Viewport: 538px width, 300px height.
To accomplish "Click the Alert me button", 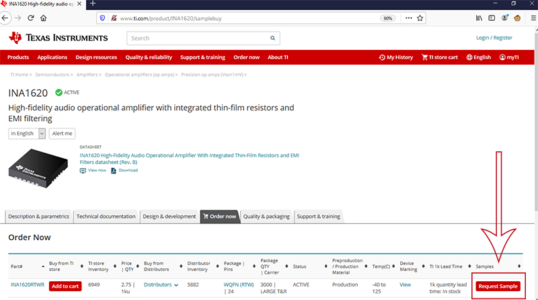I will (x=62, y=134).
